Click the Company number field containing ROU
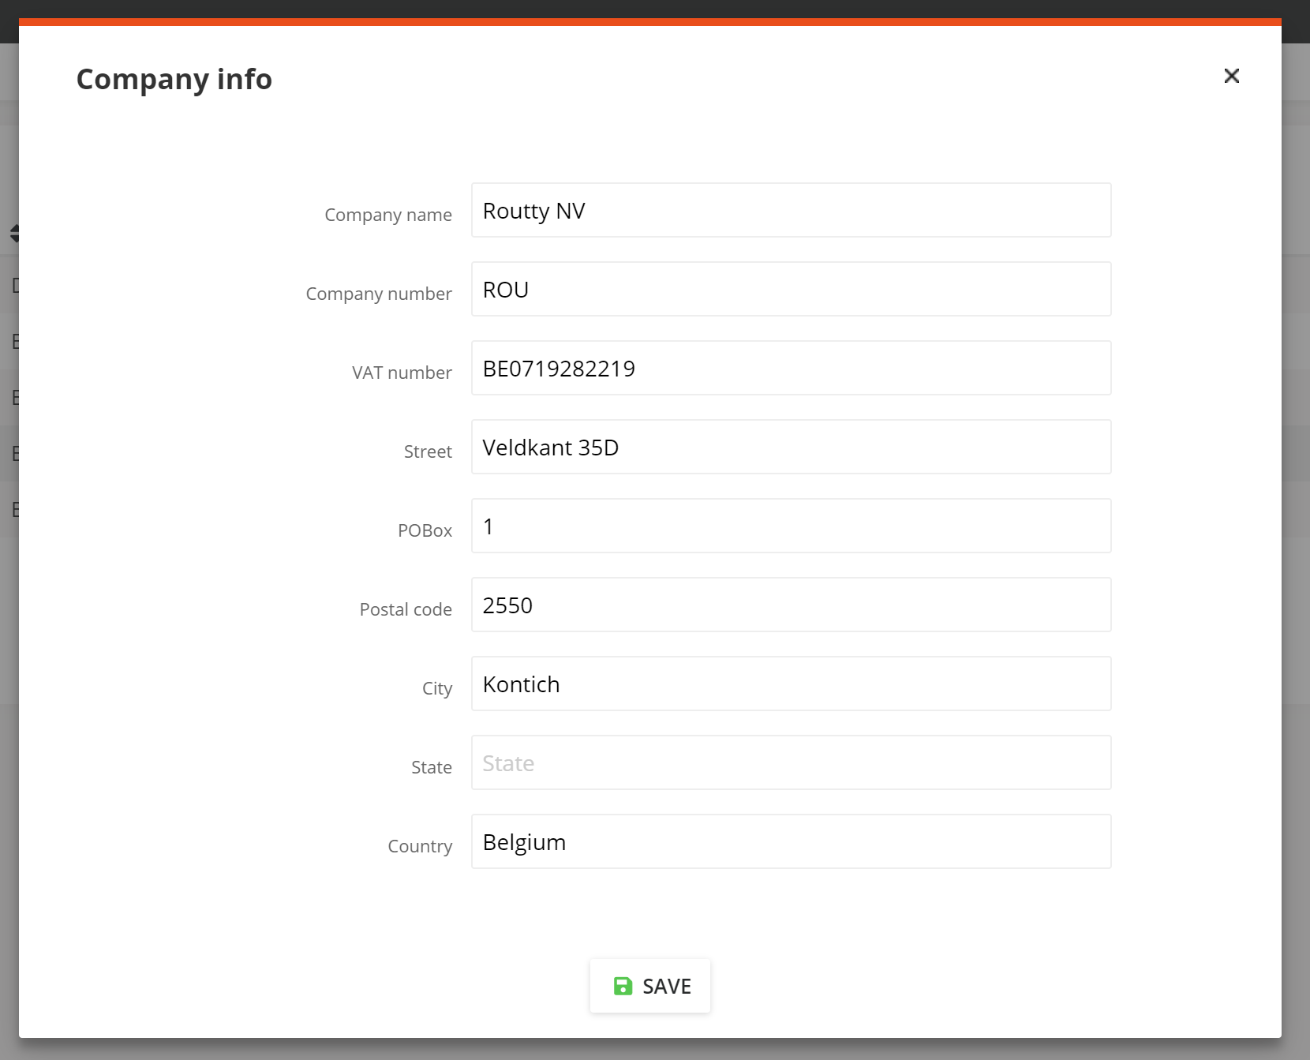 [x=791, y=290]
